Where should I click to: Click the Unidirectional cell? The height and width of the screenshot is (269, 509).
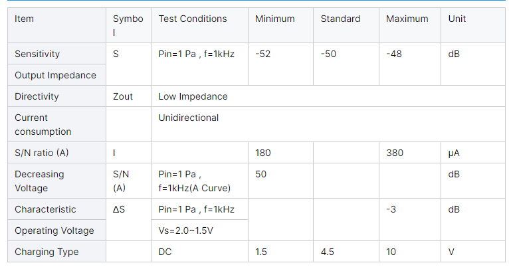pyautogui.click(x=188, y=118)
